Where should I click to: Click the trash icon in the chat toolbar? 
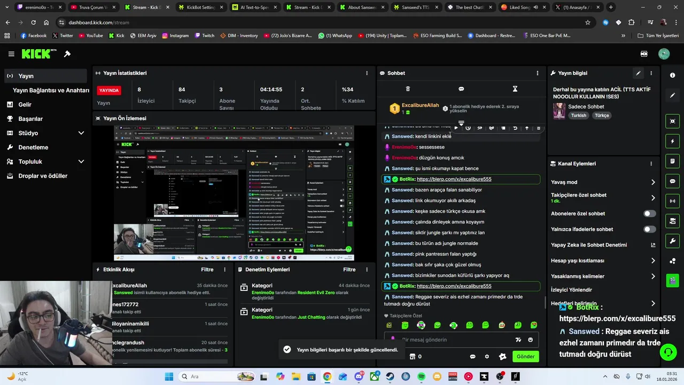408,89
